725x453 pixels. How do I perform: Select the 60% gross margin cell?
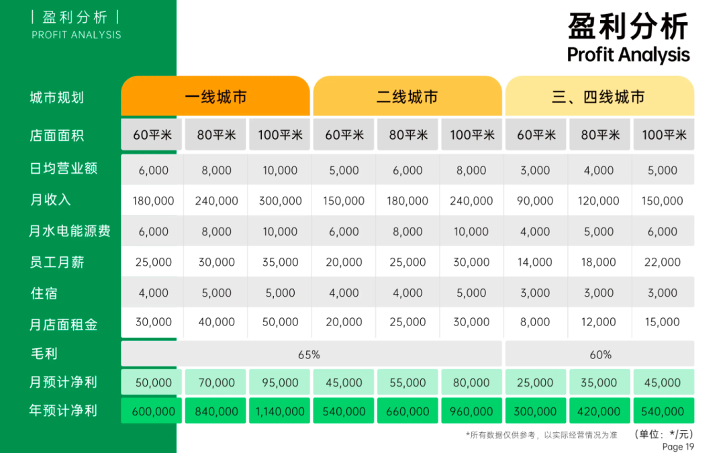click(599, 354)
